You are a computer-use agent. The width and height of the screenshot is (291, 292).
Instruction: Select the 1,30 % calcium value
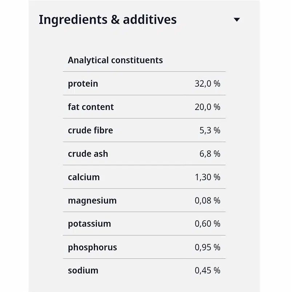(207, 177)
